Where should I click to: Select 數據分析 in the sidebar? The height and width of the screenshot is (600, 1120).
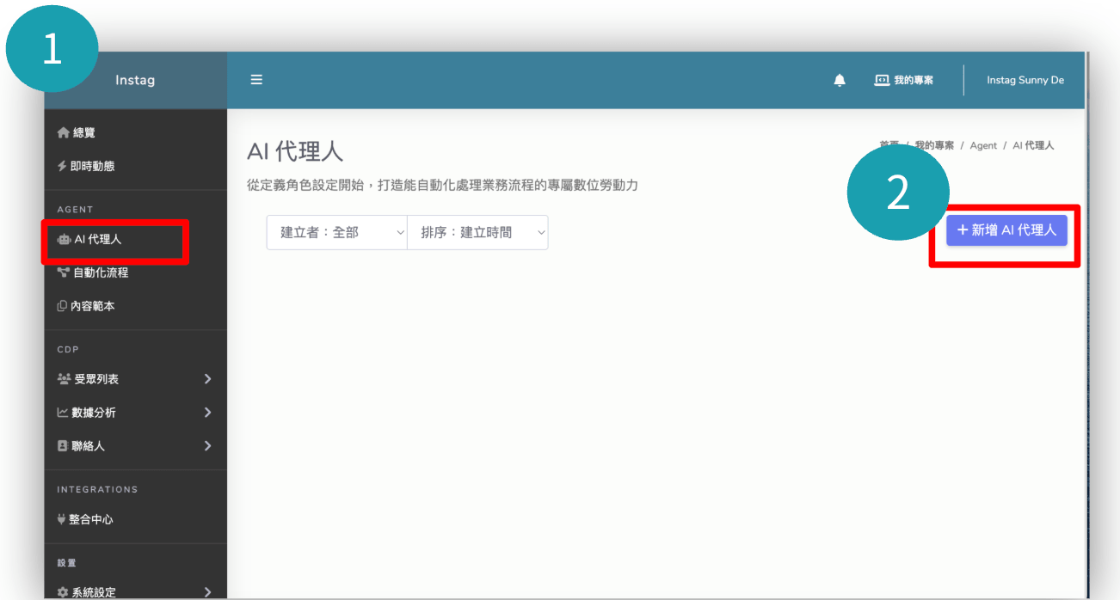click(95, 413)
